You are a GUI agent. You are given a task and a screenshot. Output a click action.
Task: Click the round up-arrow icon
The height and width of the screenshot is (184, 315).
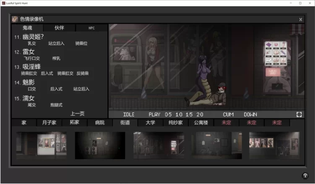click(x=305, y=176)
